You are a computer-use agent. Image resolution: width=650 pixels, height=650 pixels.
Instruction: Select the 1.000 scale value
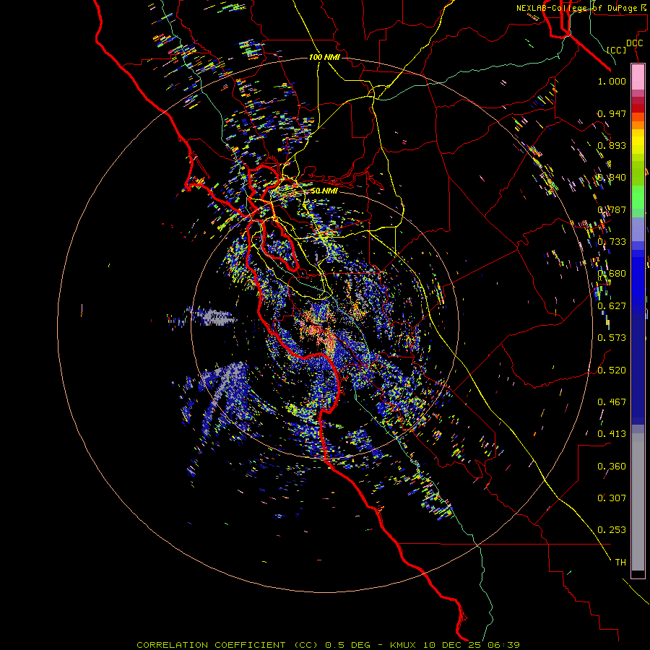[612, 81]
